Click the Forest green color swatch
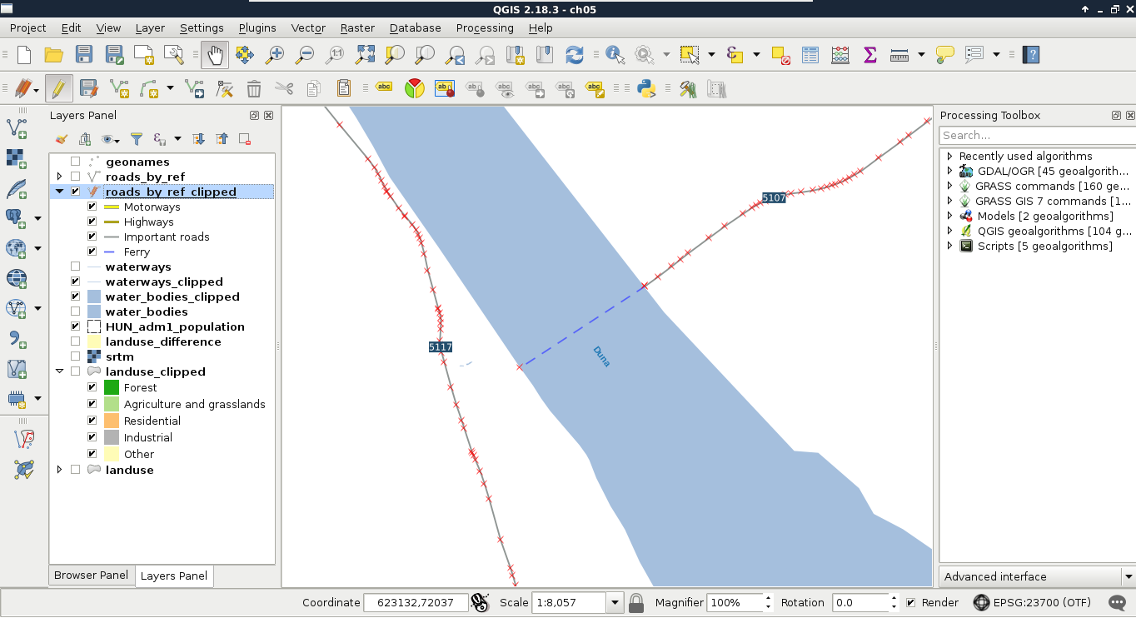 (x=112, y=387)
